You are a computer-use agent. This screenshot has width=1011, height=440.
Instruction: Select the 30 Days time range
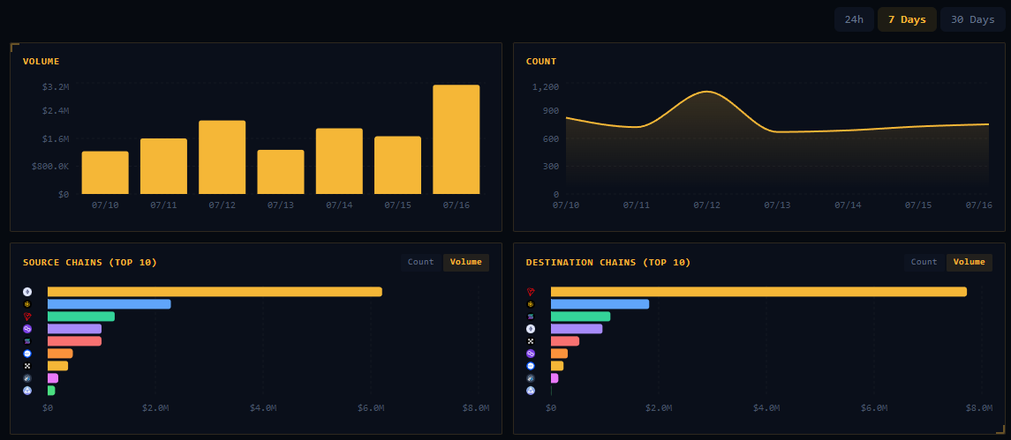click(x=972, y=19)
